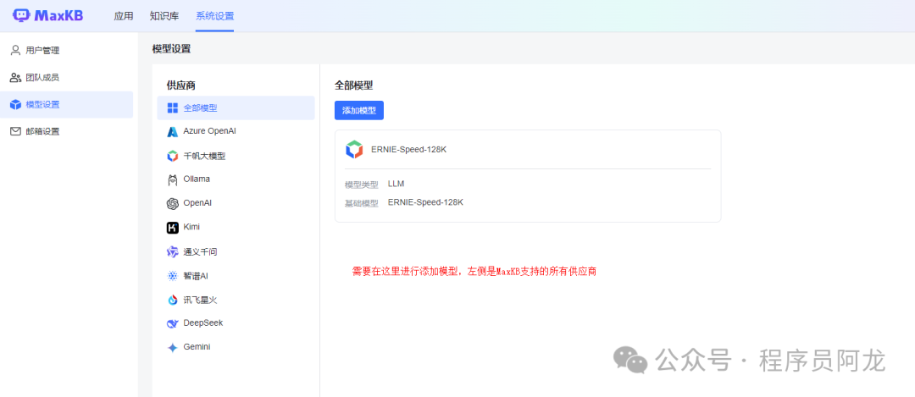Open 用户管理 in the sidebar

(x=67, y=51)
